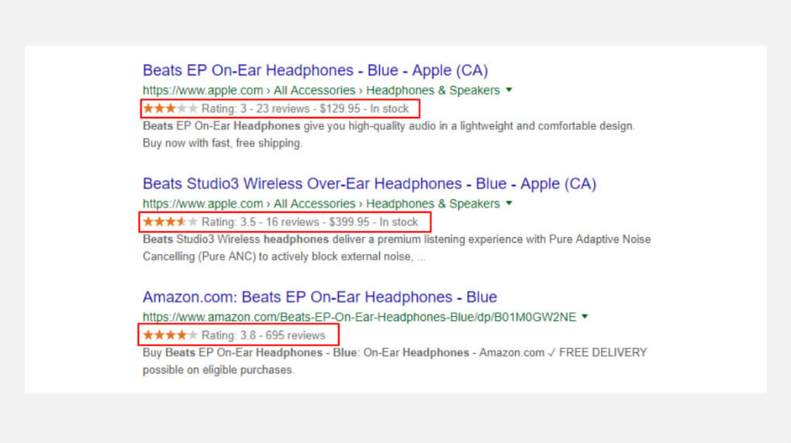The width and height of the screenshot is (791, 443).
Task: Click the green Amazon URL path
Action: [360, 317]
